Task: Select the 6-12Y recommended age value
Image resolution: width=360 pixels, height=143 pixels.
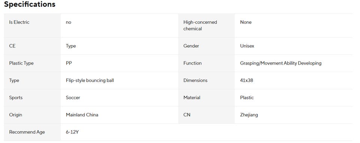Action: 72,132
